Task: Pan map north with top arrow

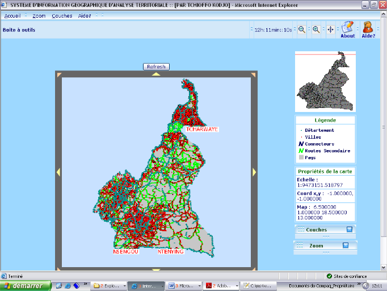Action: 156,74
